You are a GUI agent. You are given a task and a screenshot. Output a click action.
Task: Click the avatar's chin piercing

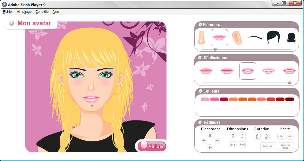point(92,106)
